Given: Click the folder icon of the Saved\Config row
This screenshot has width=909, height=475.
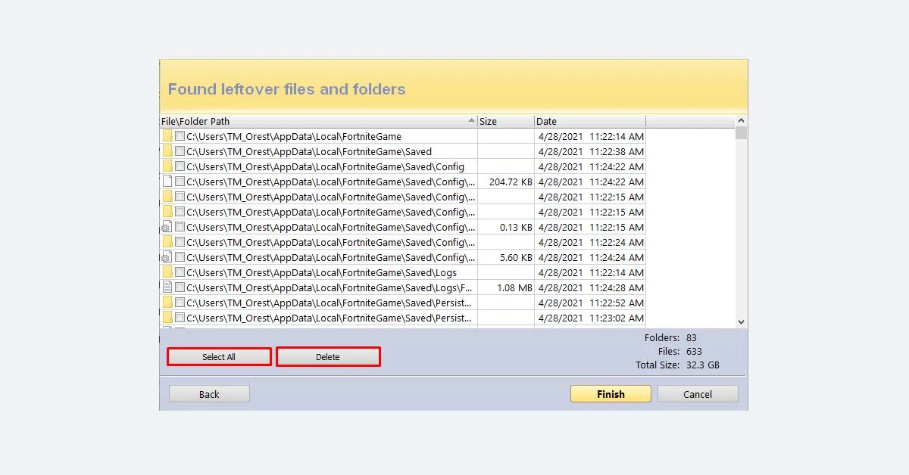Looking at the screenshot, I should 167,166.
